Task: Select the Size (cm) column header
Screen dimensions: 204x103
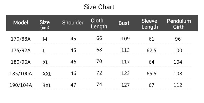Action: (45, 25)
